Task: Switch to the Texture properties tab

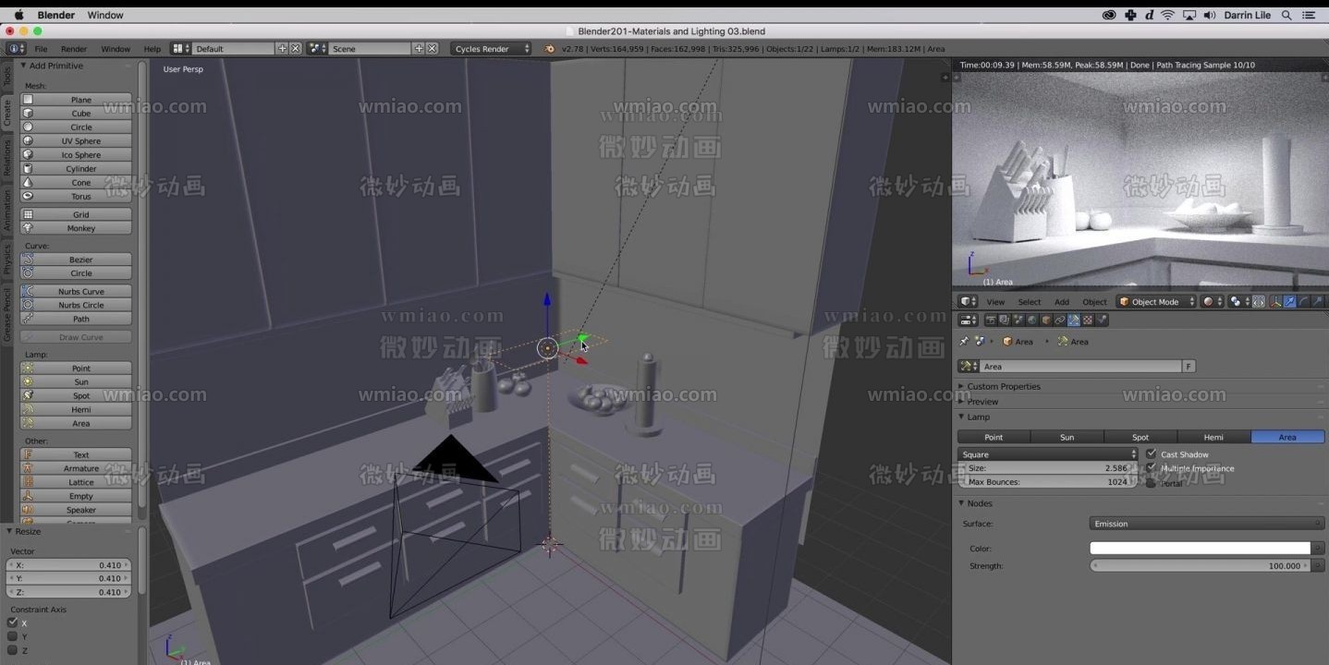Action: pyautogui.click(x=1086, y=319)
